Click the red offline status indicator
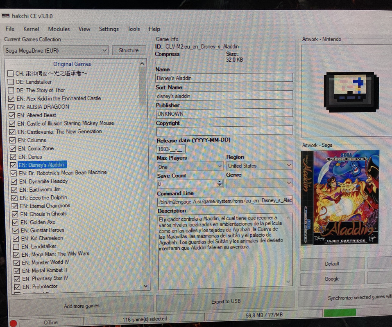This screenshot has height=327, width=392. tap(13, 323)
